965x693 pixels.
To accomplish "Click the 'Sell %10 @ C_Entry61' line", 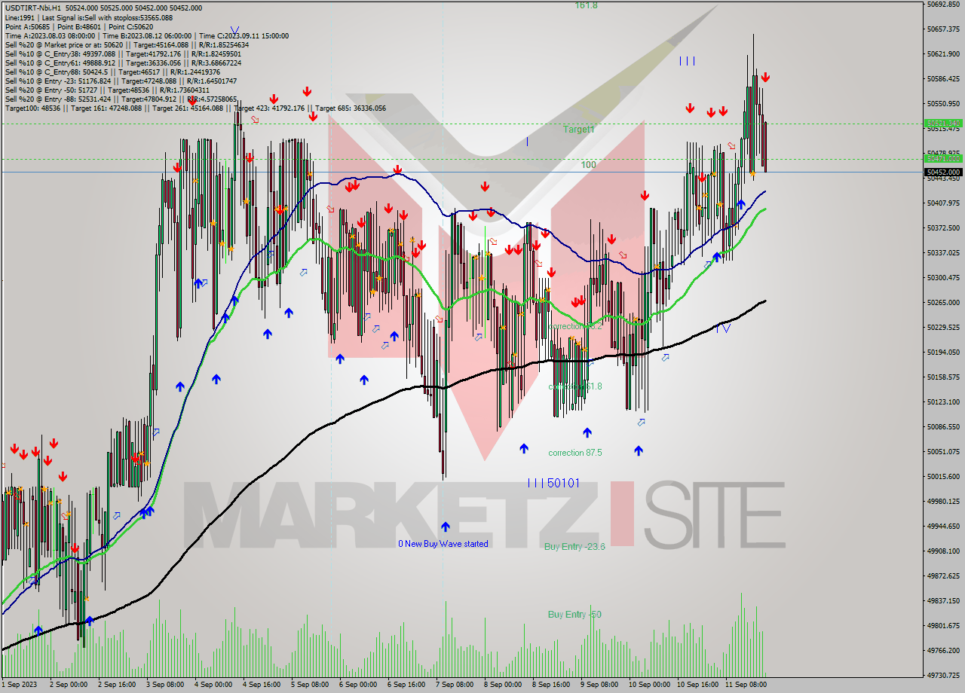I will coord(123,63).
